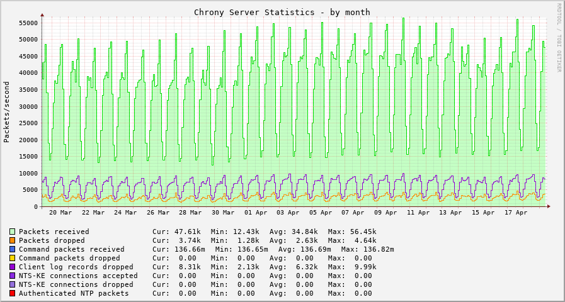Click the 'Avg: 34.84k' value
The width and height of the screenshot is (565, 302).
coord(294,232)
